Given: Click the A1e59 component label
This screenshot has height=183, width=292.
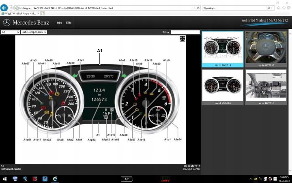Looking at the screenshot, I should tap(71, 63).
